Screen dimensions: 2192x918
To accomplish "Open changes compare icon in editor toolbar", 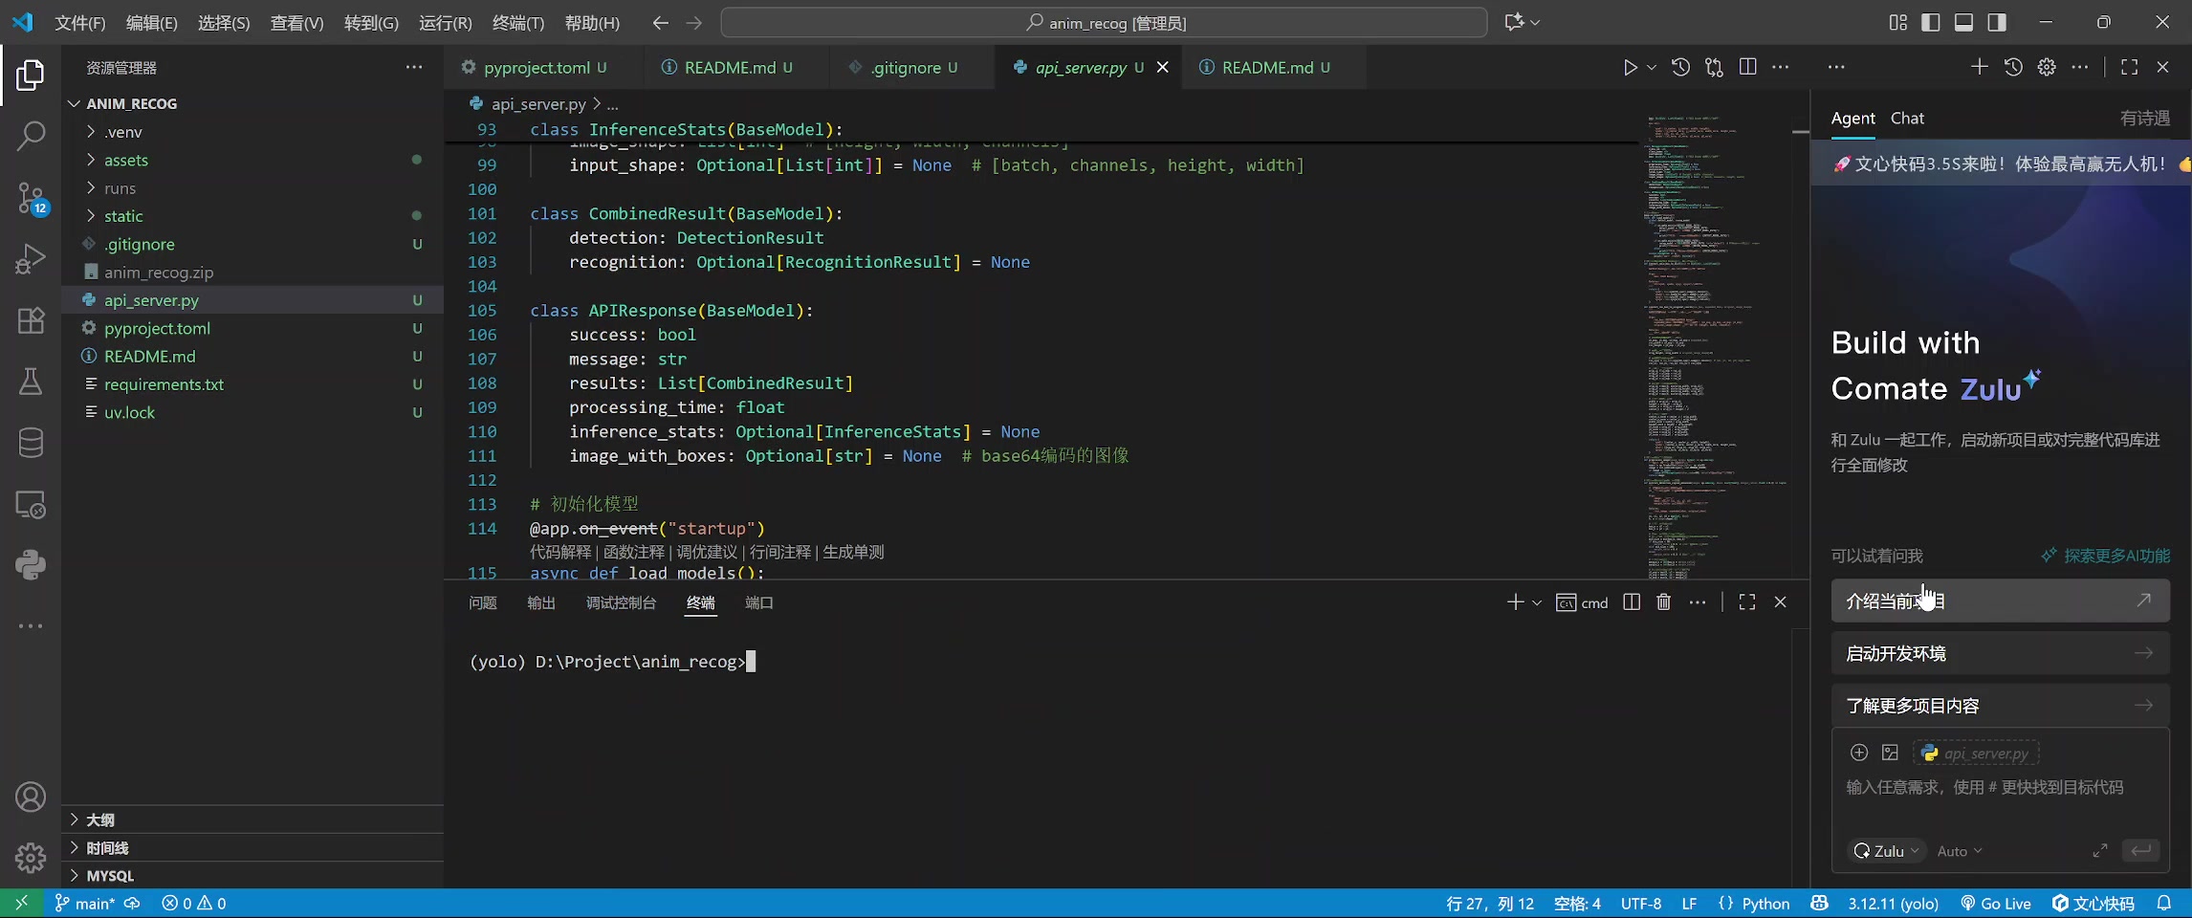I will 1714,67.
